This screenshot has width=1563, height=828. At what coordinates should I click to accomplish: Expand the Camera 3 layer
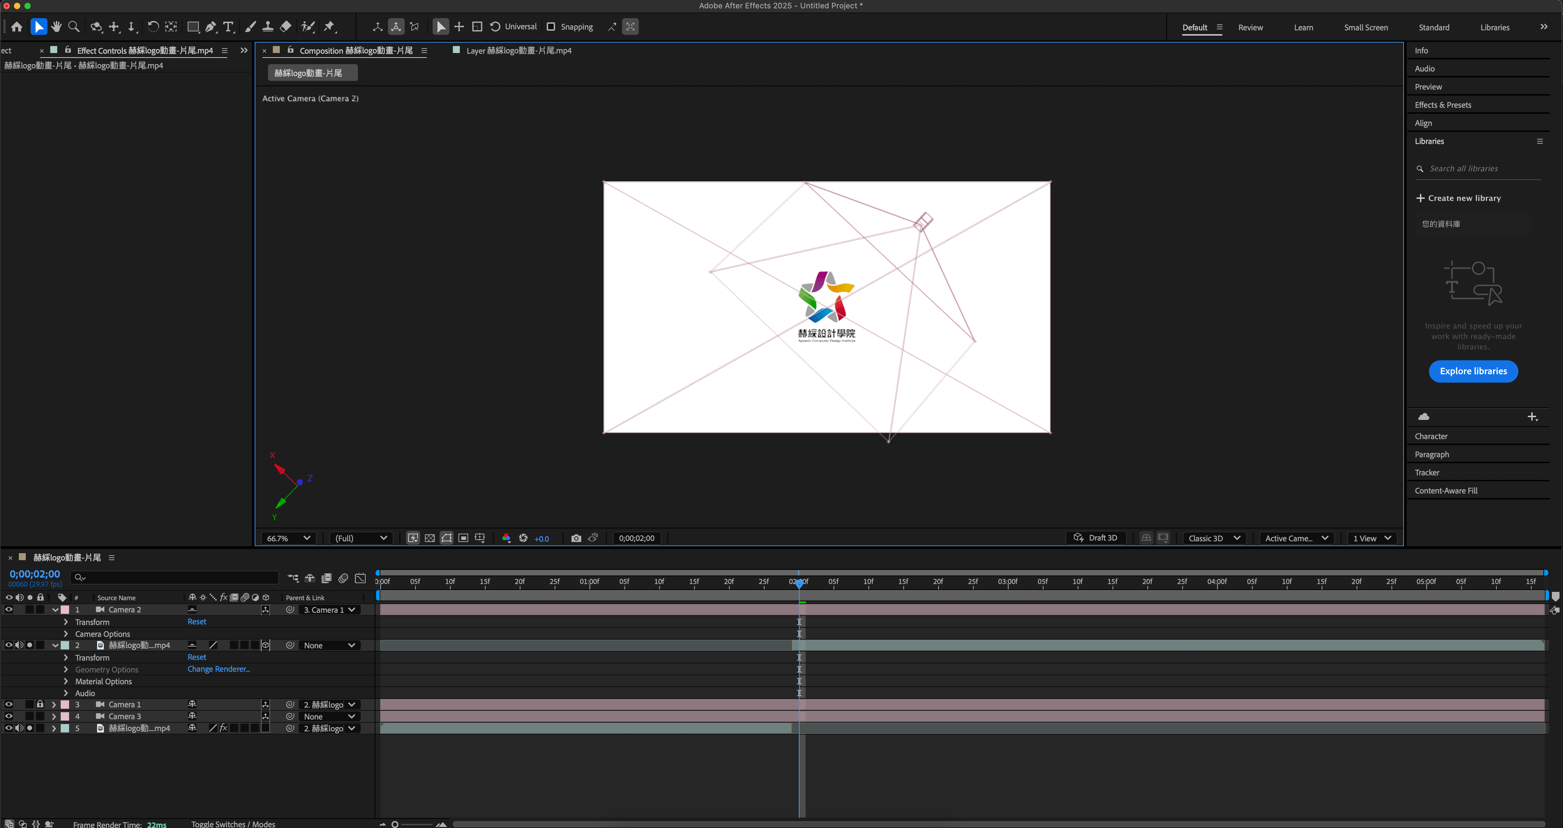click(x=54, y=716)
